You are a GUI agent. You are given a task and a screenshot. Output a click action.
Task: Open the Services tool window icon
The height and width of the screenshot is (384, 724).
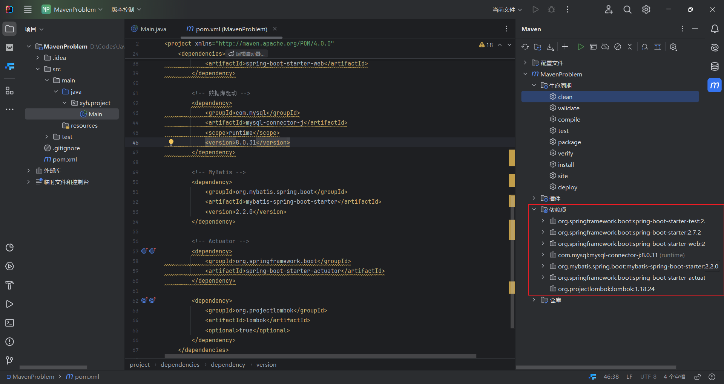[10, 267]
